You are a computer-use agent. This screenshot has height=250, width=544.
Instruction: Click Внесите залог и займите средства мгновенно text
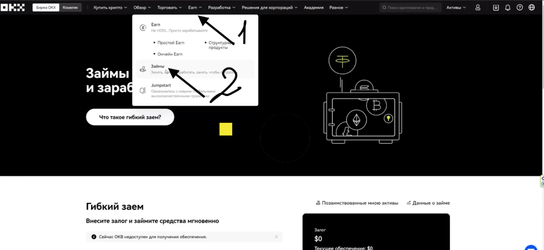coord(152,221)
